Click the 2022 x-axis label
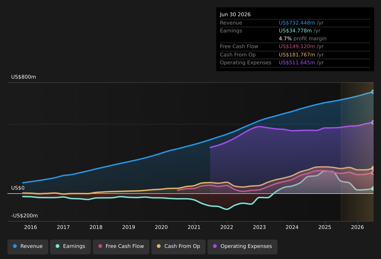 pos(227,227)
